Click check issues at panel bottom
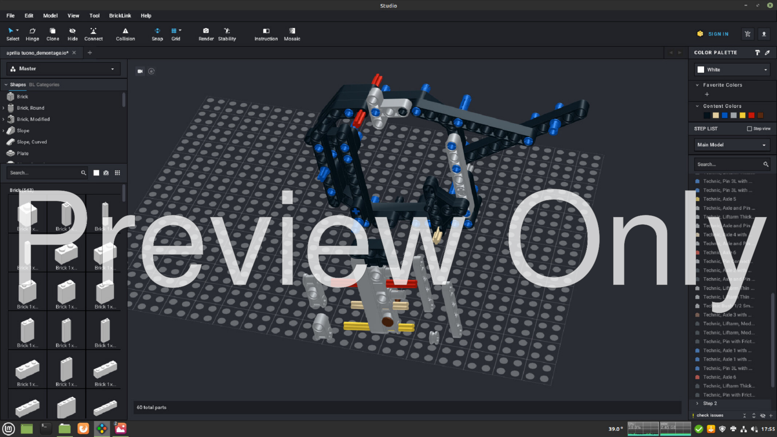 [x=710, y=415]
